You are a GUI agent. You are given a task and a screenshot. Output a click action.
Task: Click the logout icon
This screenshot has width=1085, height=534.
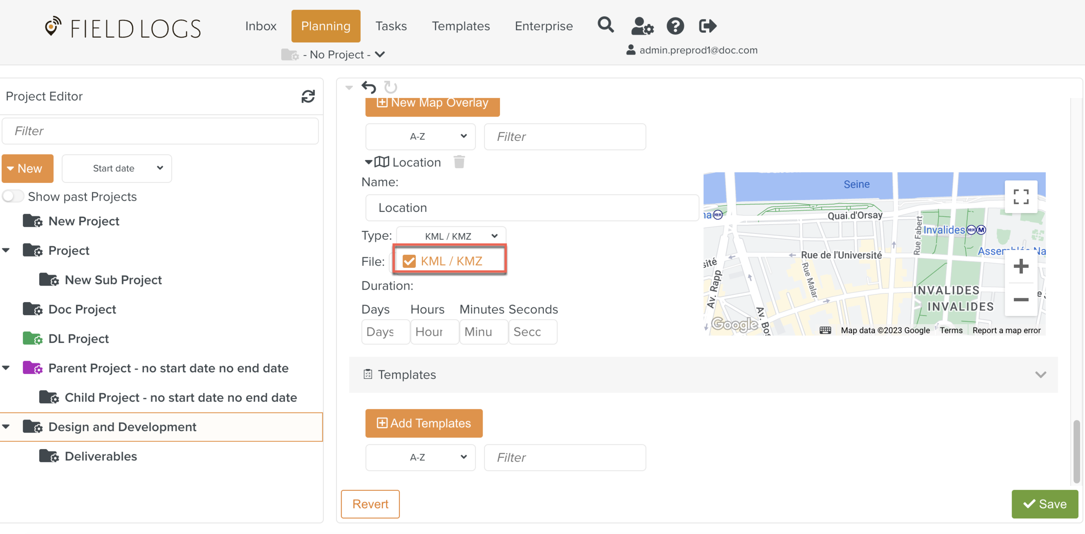tap(707, 26)
